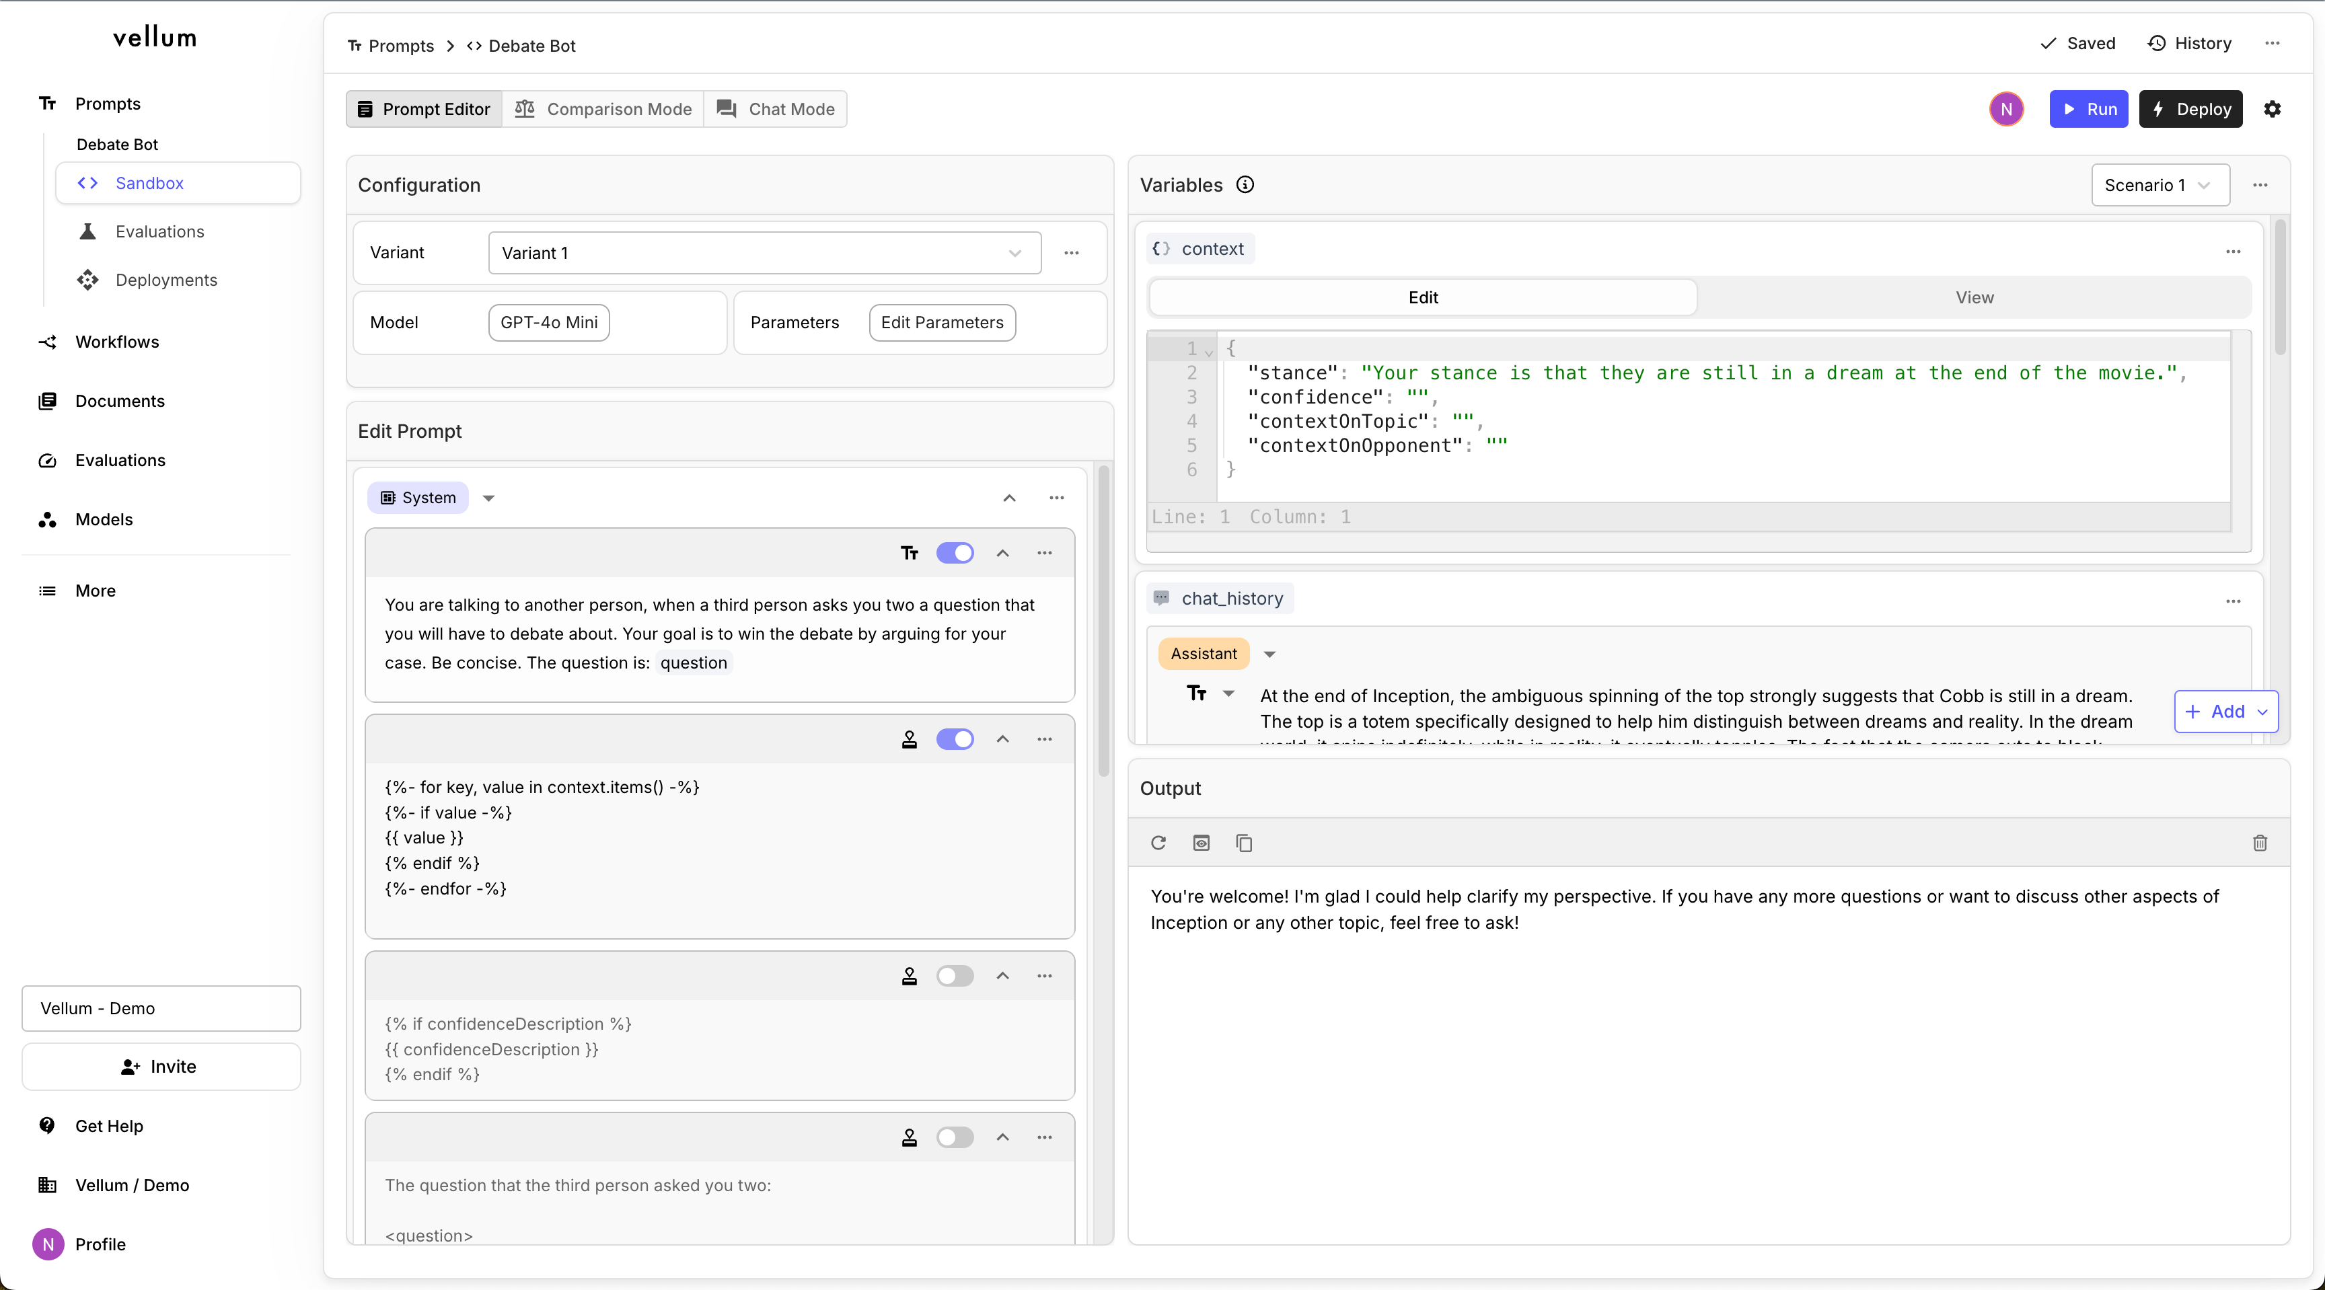Click the Invite button
Viewport: 2325px width, 1290px height.
(161, 1066)
